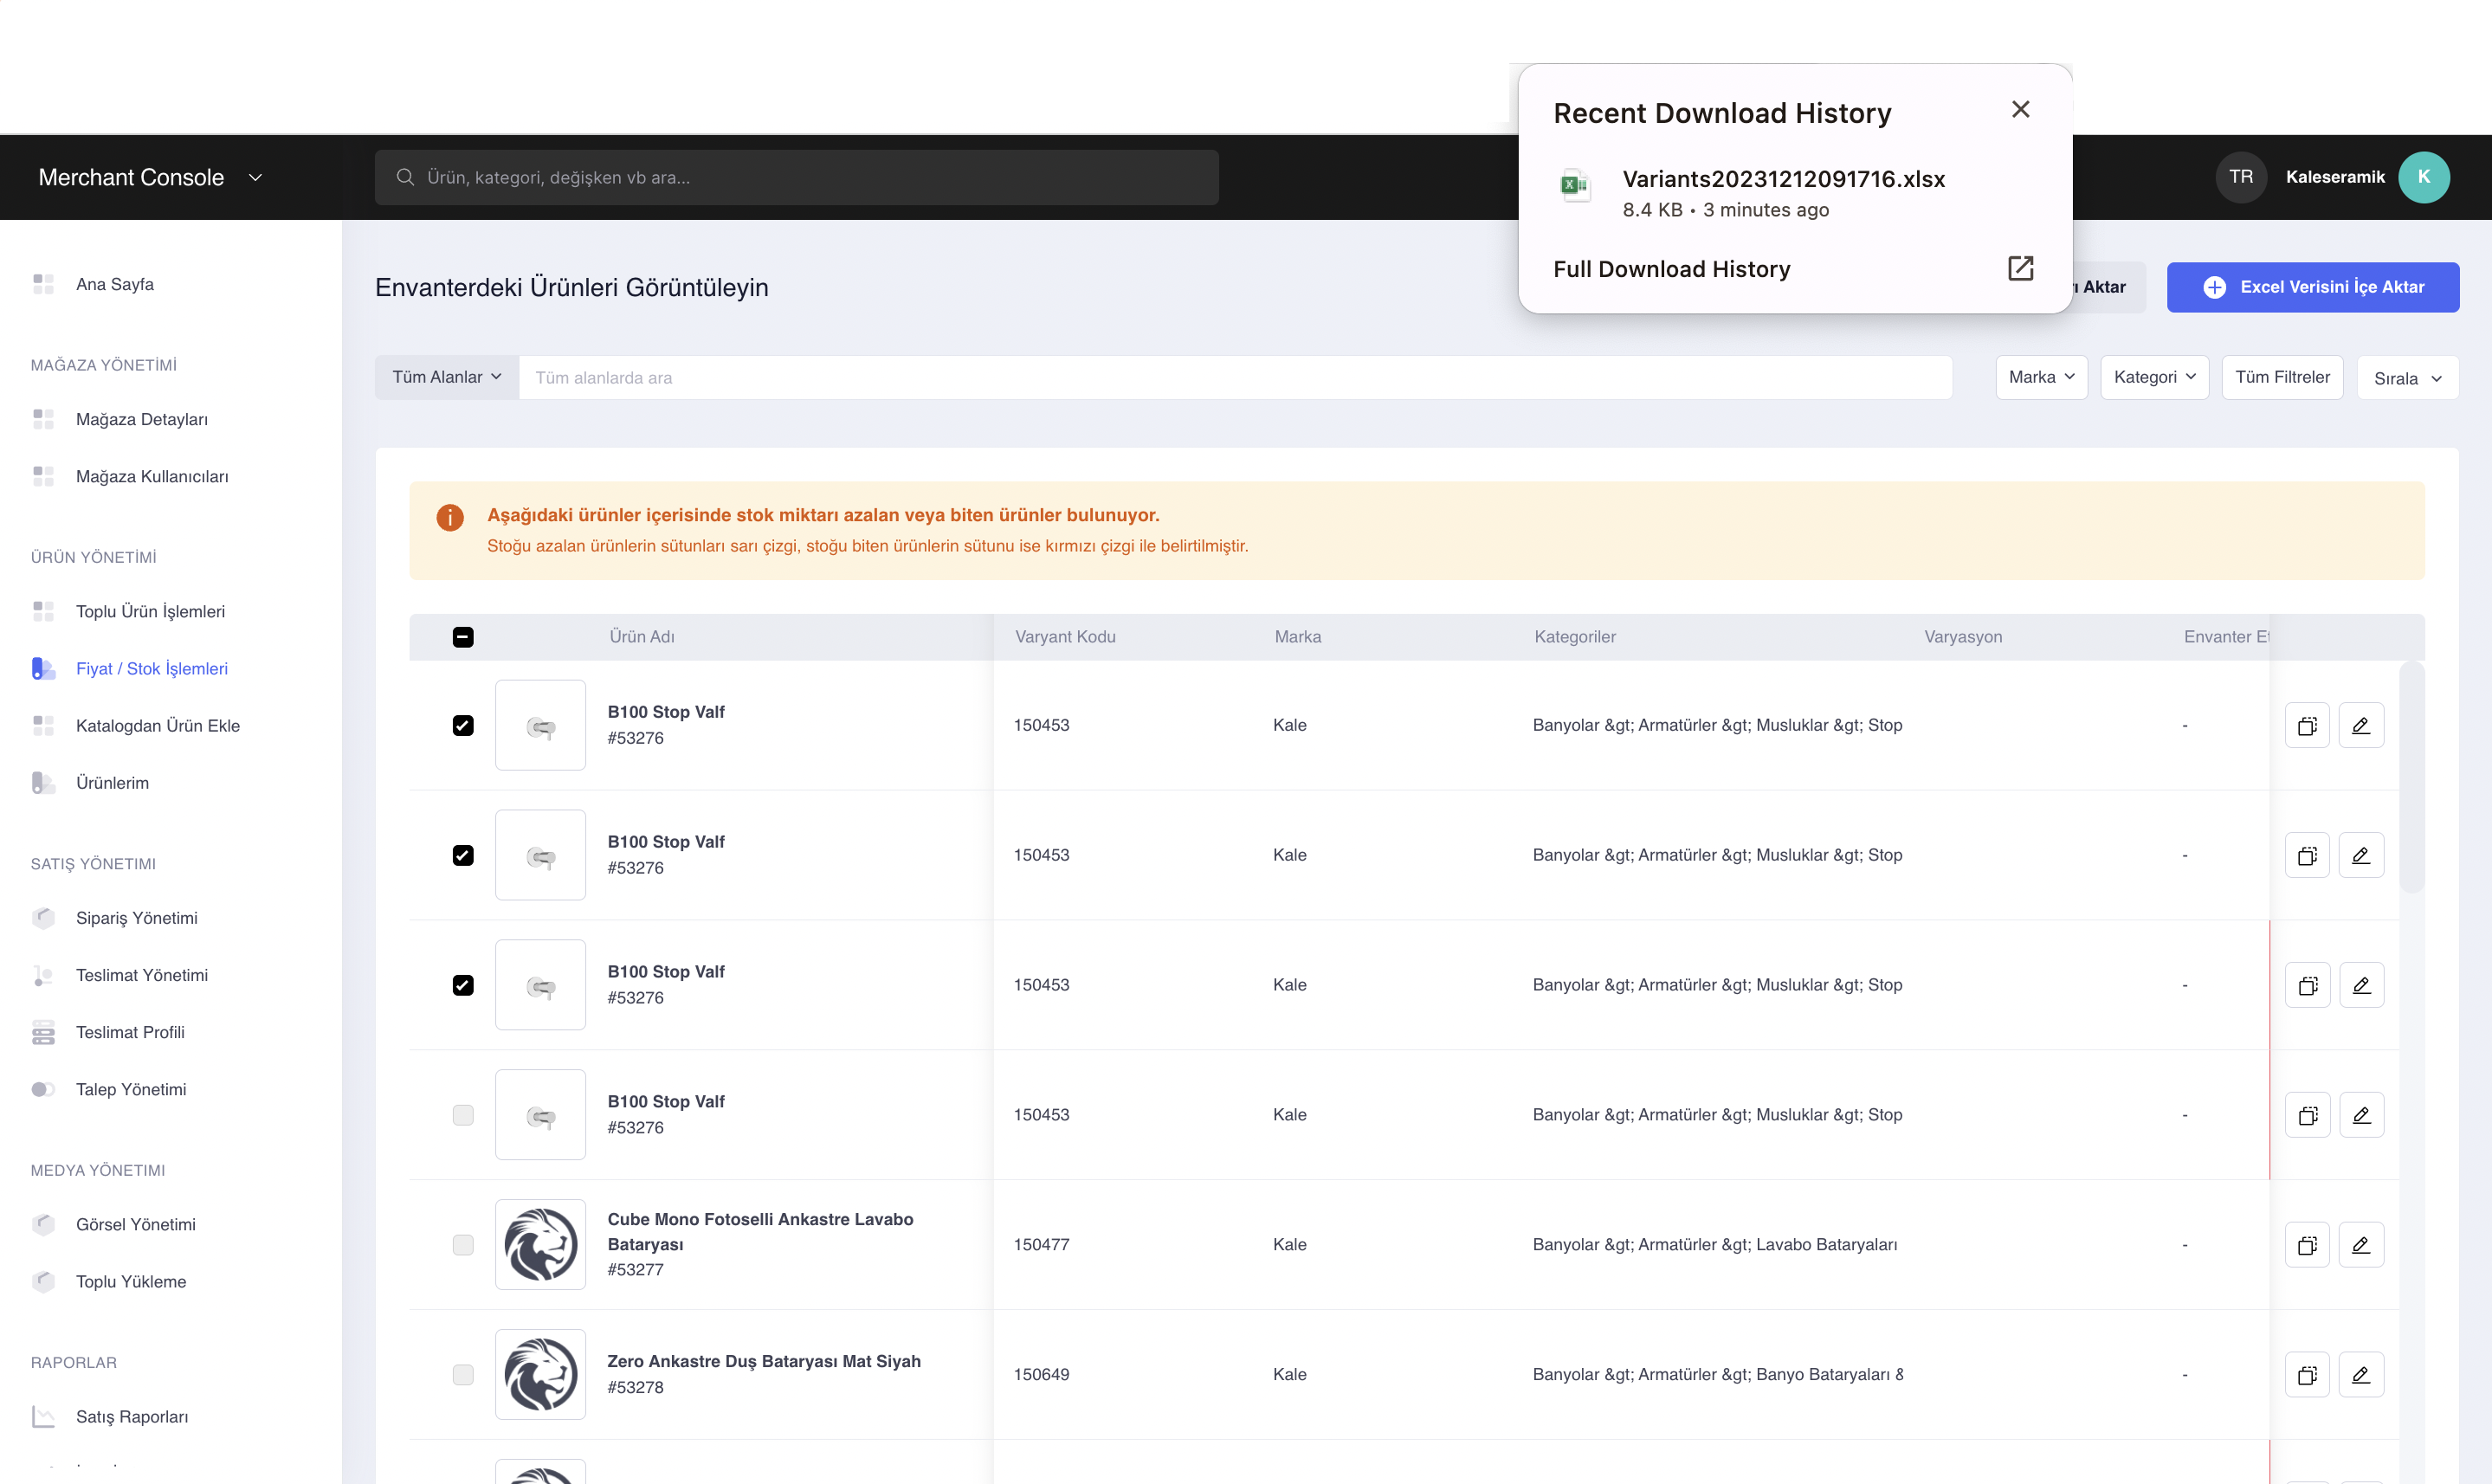Open Görsel Yönetimi in sidebar
The width and height of the screenshot is (2492, 1484).
[136, 1224]
